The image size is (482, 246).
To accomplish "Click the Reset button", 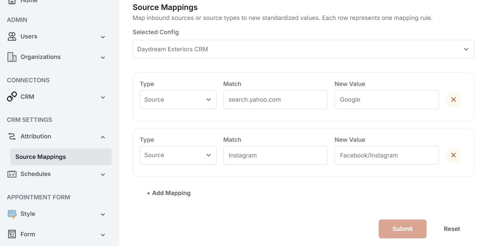I will point(452,229).
